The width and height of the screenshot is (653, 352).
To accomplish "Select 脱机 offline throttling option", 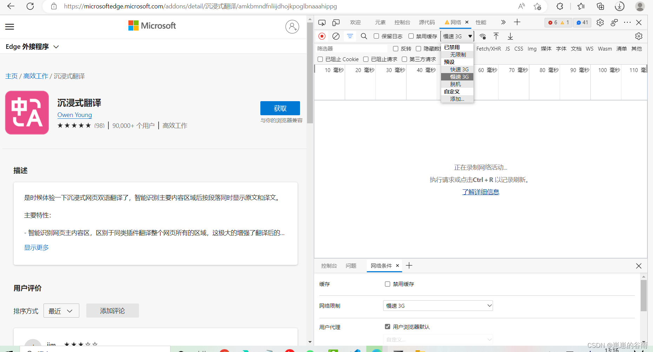I will [457, 84].
